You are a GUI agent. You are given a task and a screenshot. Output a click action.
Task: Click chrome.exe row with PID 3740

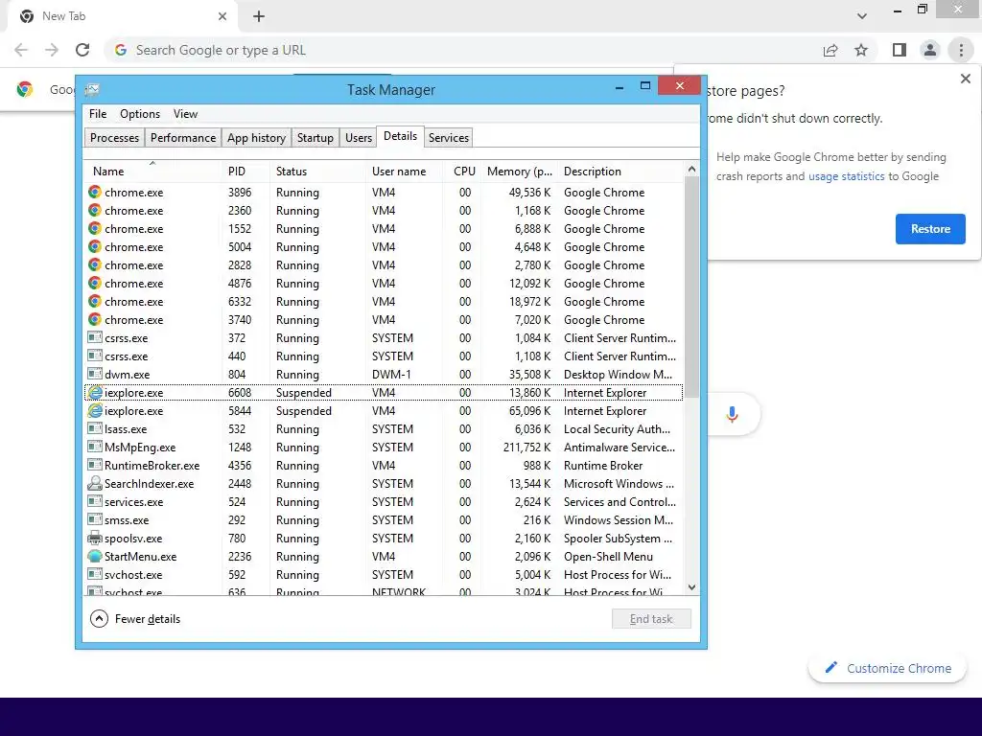384,320
